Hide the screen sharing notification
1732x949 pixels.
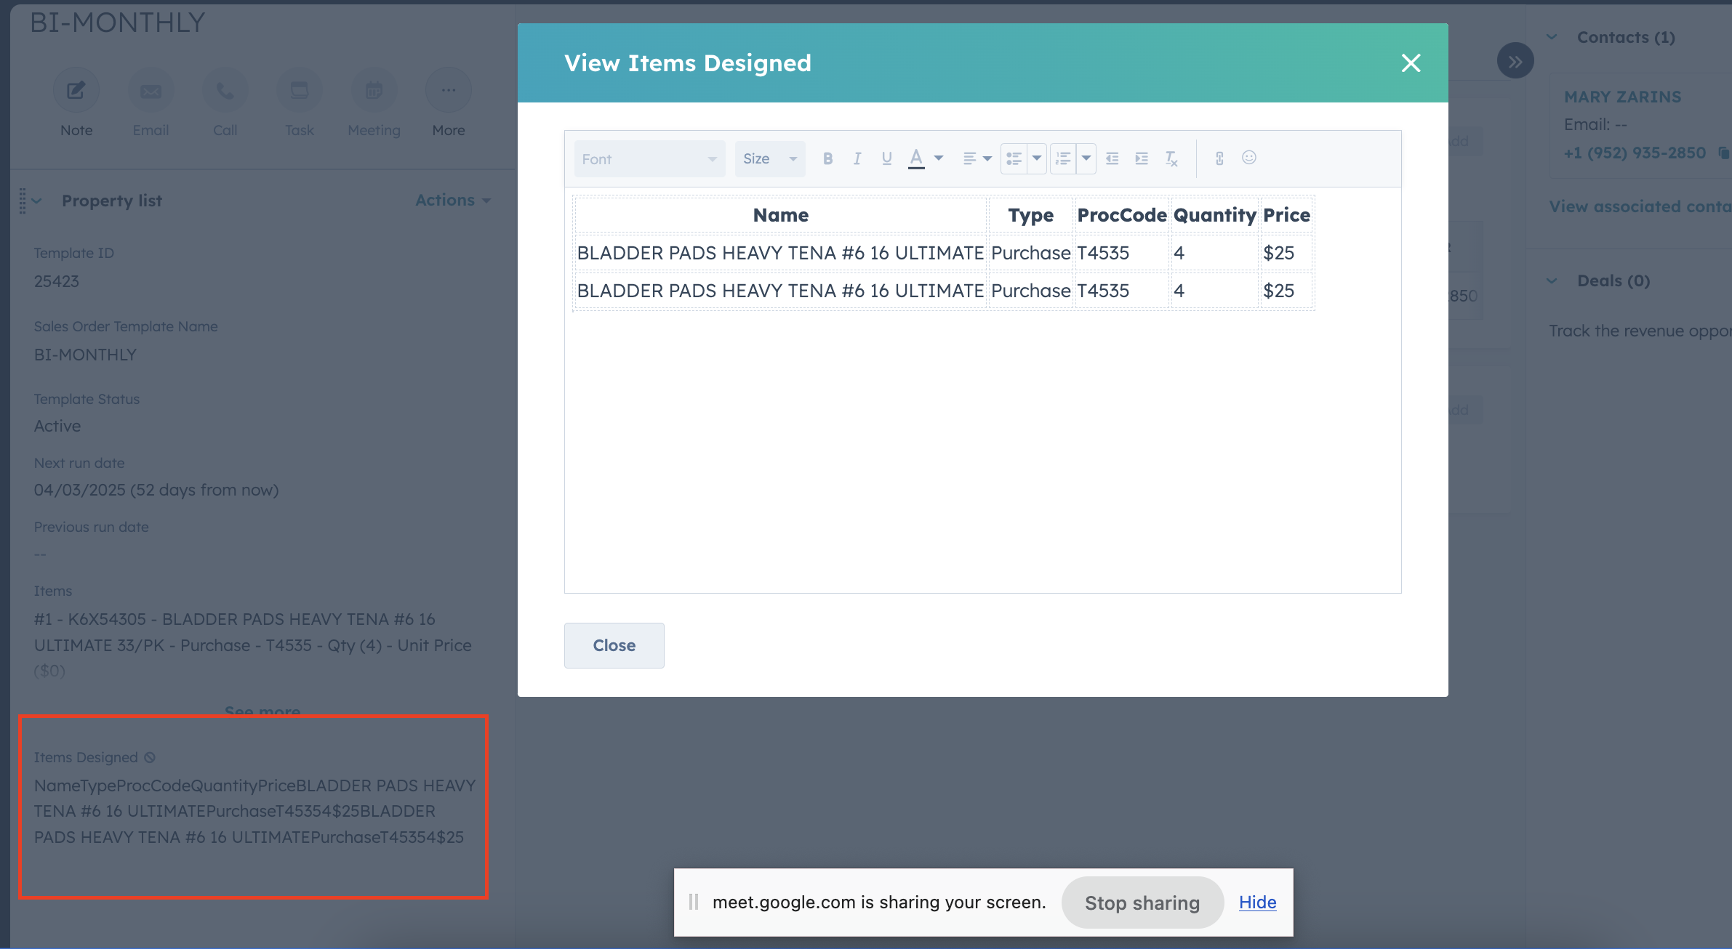click(x=1257, y=902)
